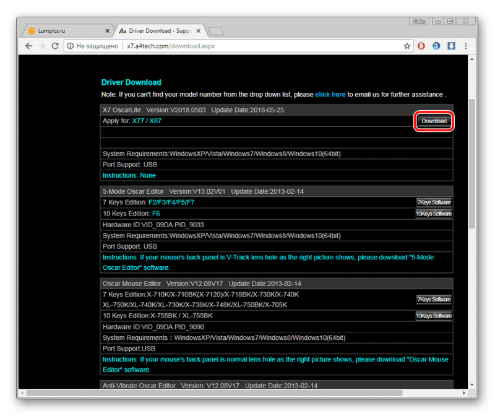Viewport: 495px width, 416px height.
Task: Open the download arrow extension icon
Action: [451, 46]
